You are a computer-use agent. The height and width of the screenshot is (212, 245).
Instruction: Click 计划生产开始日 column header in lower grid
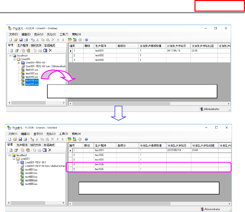[x=178, y=145]
